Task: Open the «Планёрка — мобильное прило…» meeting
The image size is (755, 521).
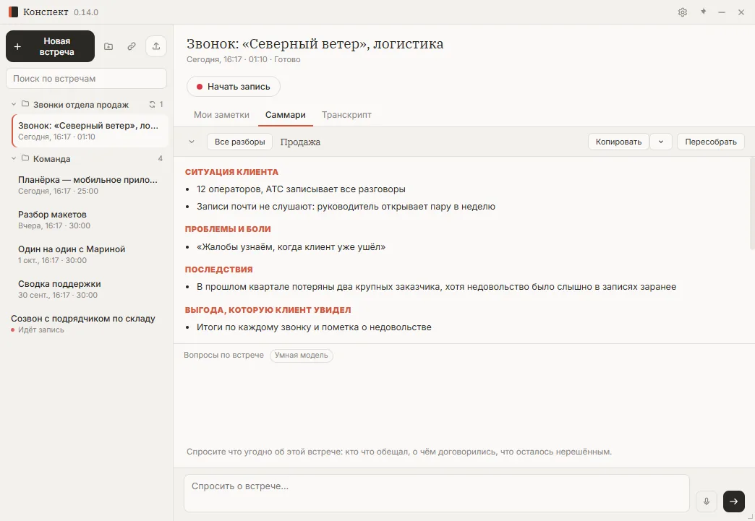Action: tap(90, 185)
